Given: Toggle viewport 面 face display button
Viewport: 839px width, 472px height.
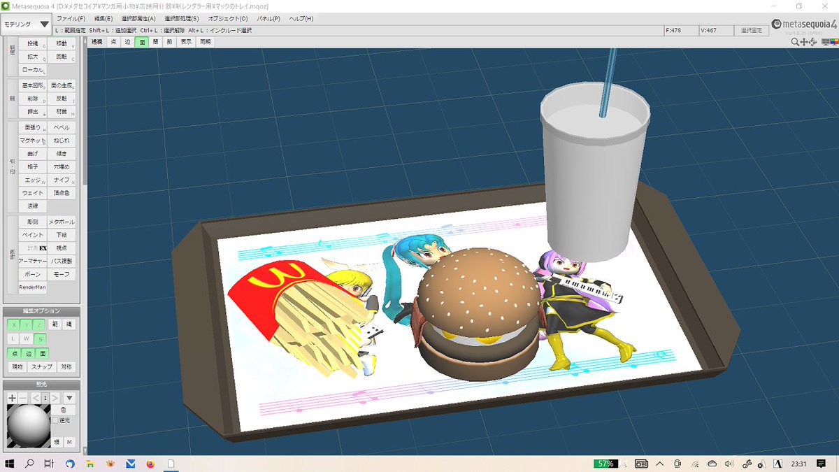Looking at the screenshot, I should coord(141,42).
